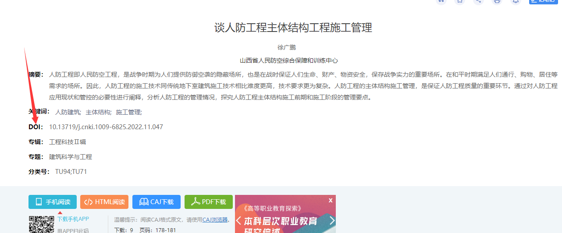Open the blue notes button at top right
Viewport: 562px width, 233px height.
543,1
